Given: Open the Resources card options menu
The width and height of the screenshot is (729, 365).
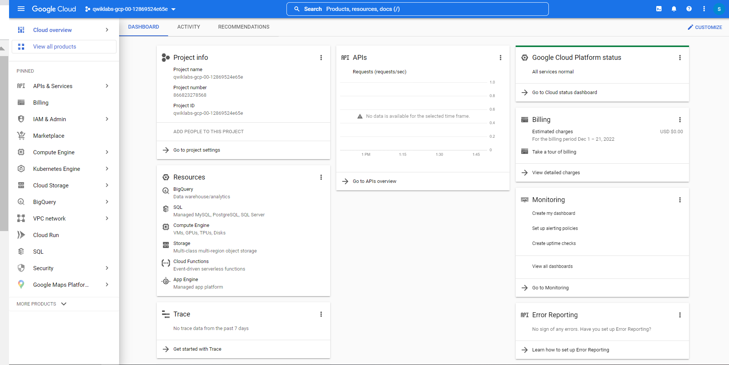Looking at the screenshot, I should (x=321, y=177).
